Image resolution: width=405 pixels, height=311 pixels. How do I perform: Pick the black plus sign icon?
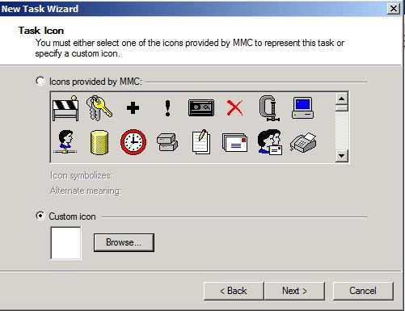133,108
